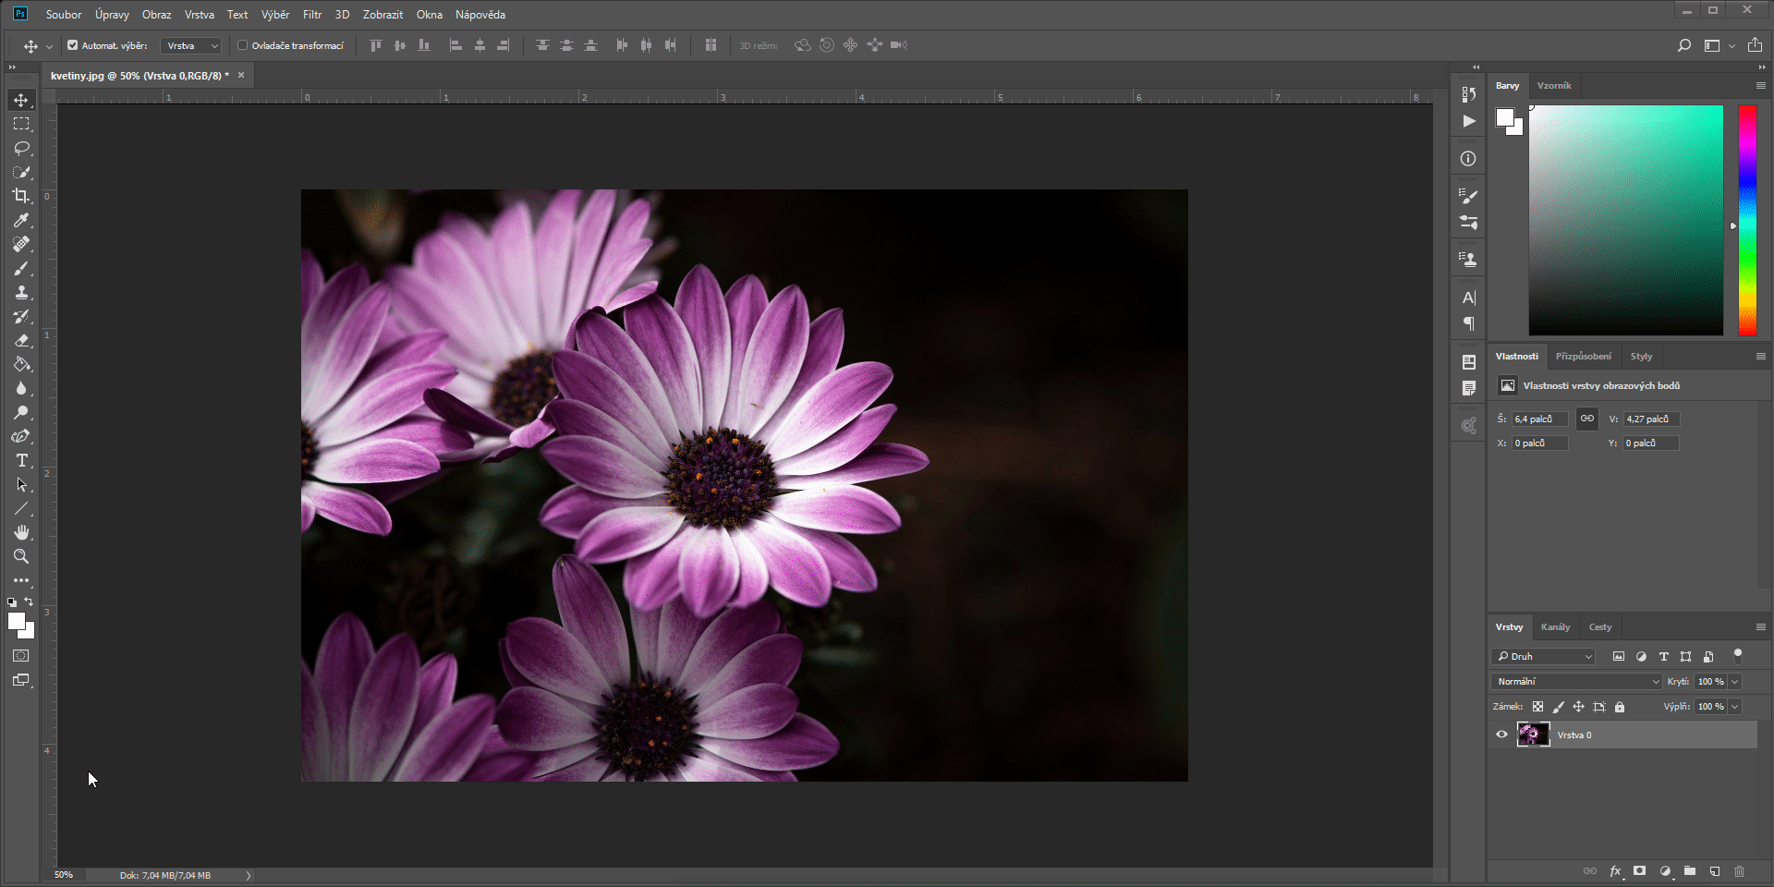Open the Vzorník panel tab
Screen dimensions: 1774x887
1554,85
